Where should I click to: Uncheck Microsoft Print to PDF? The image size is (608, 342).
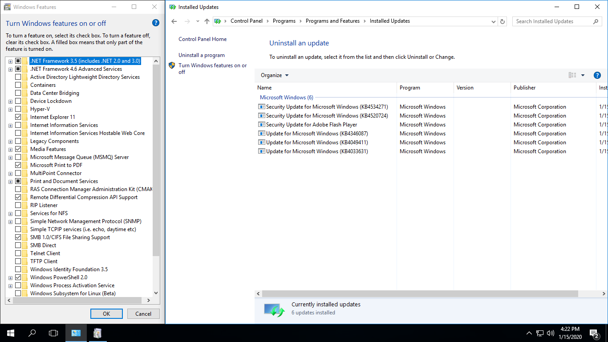18,165
